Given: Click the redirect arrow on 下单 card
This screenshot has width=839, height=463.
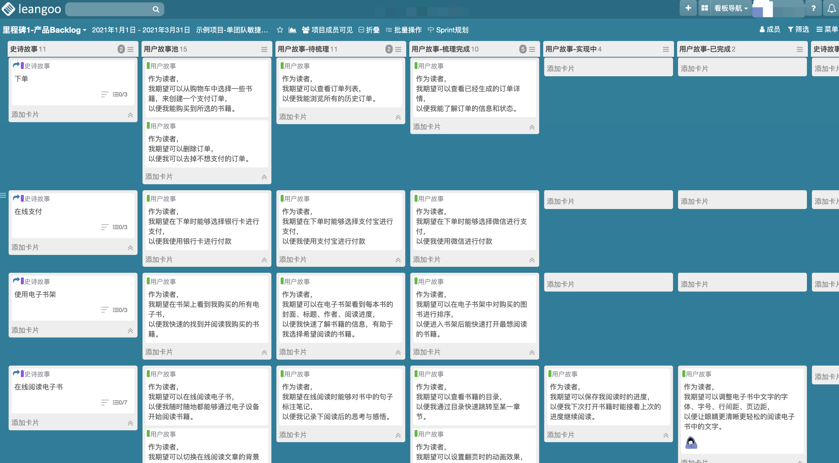Looking at the screenshot, I should [x=16, y=65].
